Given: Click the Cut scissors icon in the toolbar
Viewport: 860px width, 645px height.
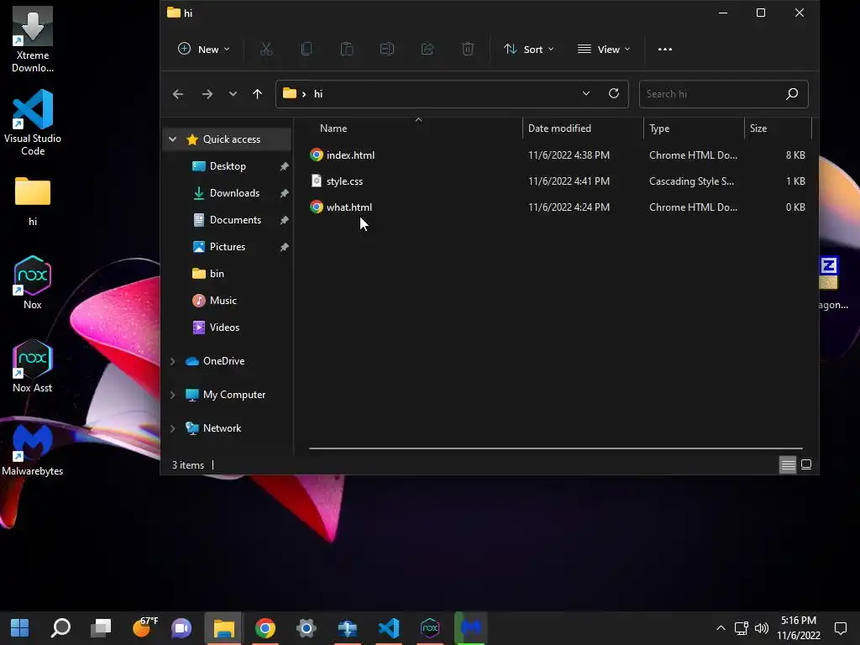Looking at the screenshot, I should point(266,50).
